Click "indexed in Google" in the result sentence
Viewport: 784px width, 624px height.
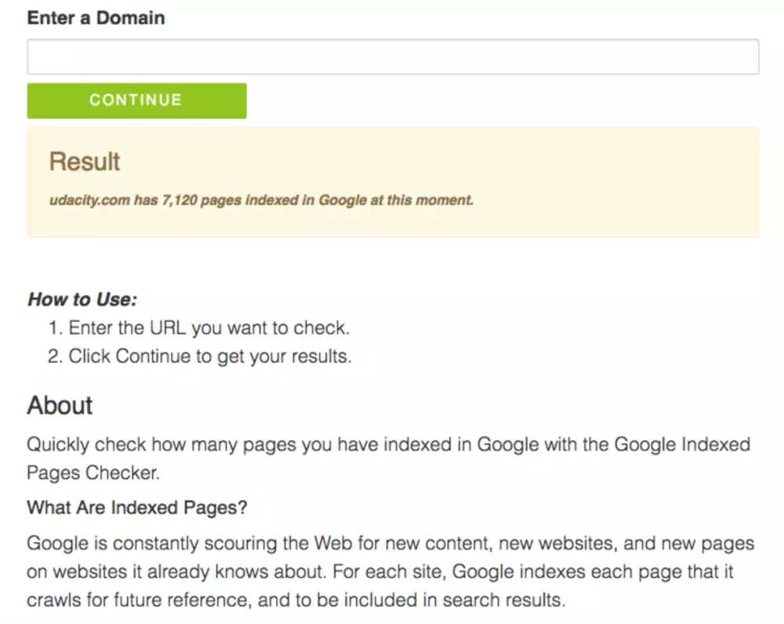306,200
